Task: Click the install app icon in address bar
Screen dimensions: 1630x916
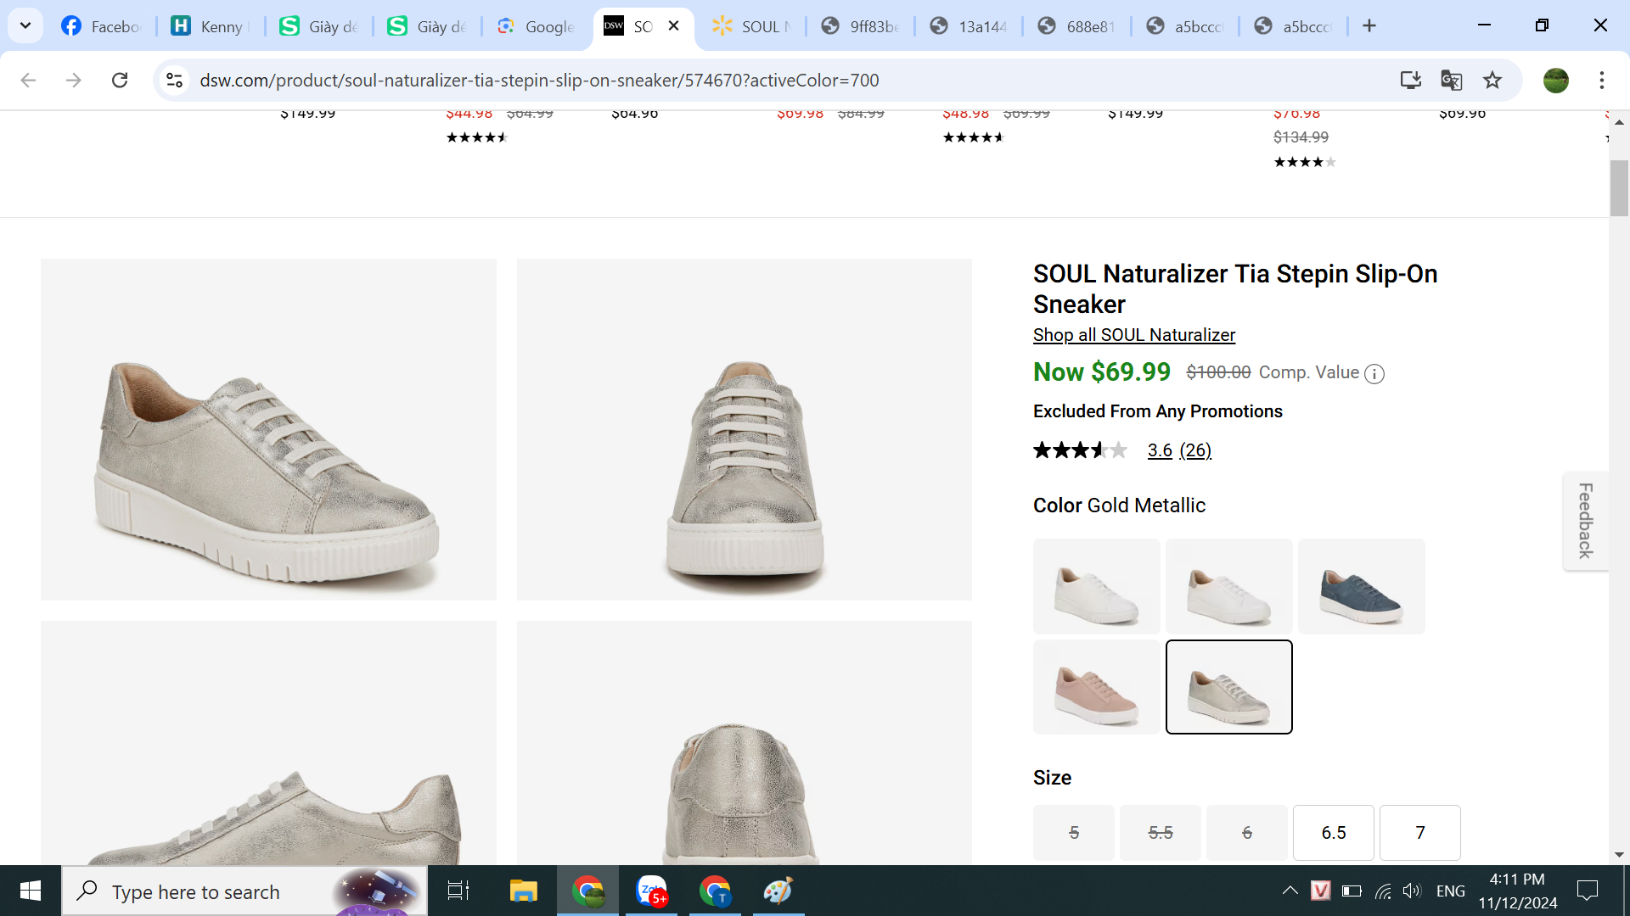Action: (1410, 81)
